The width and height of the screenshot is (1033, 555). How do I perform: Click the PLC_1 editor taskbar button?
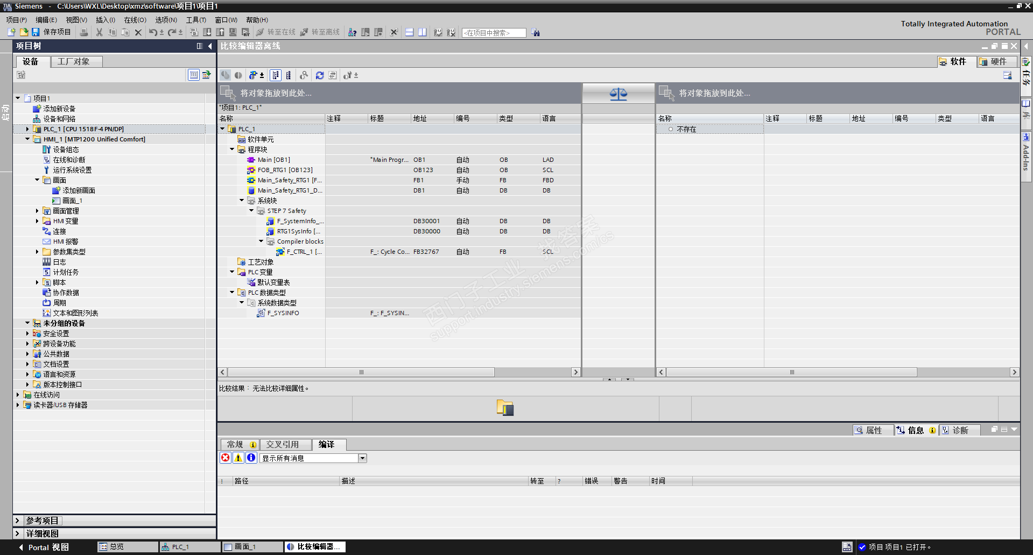(x=191, y=547)
